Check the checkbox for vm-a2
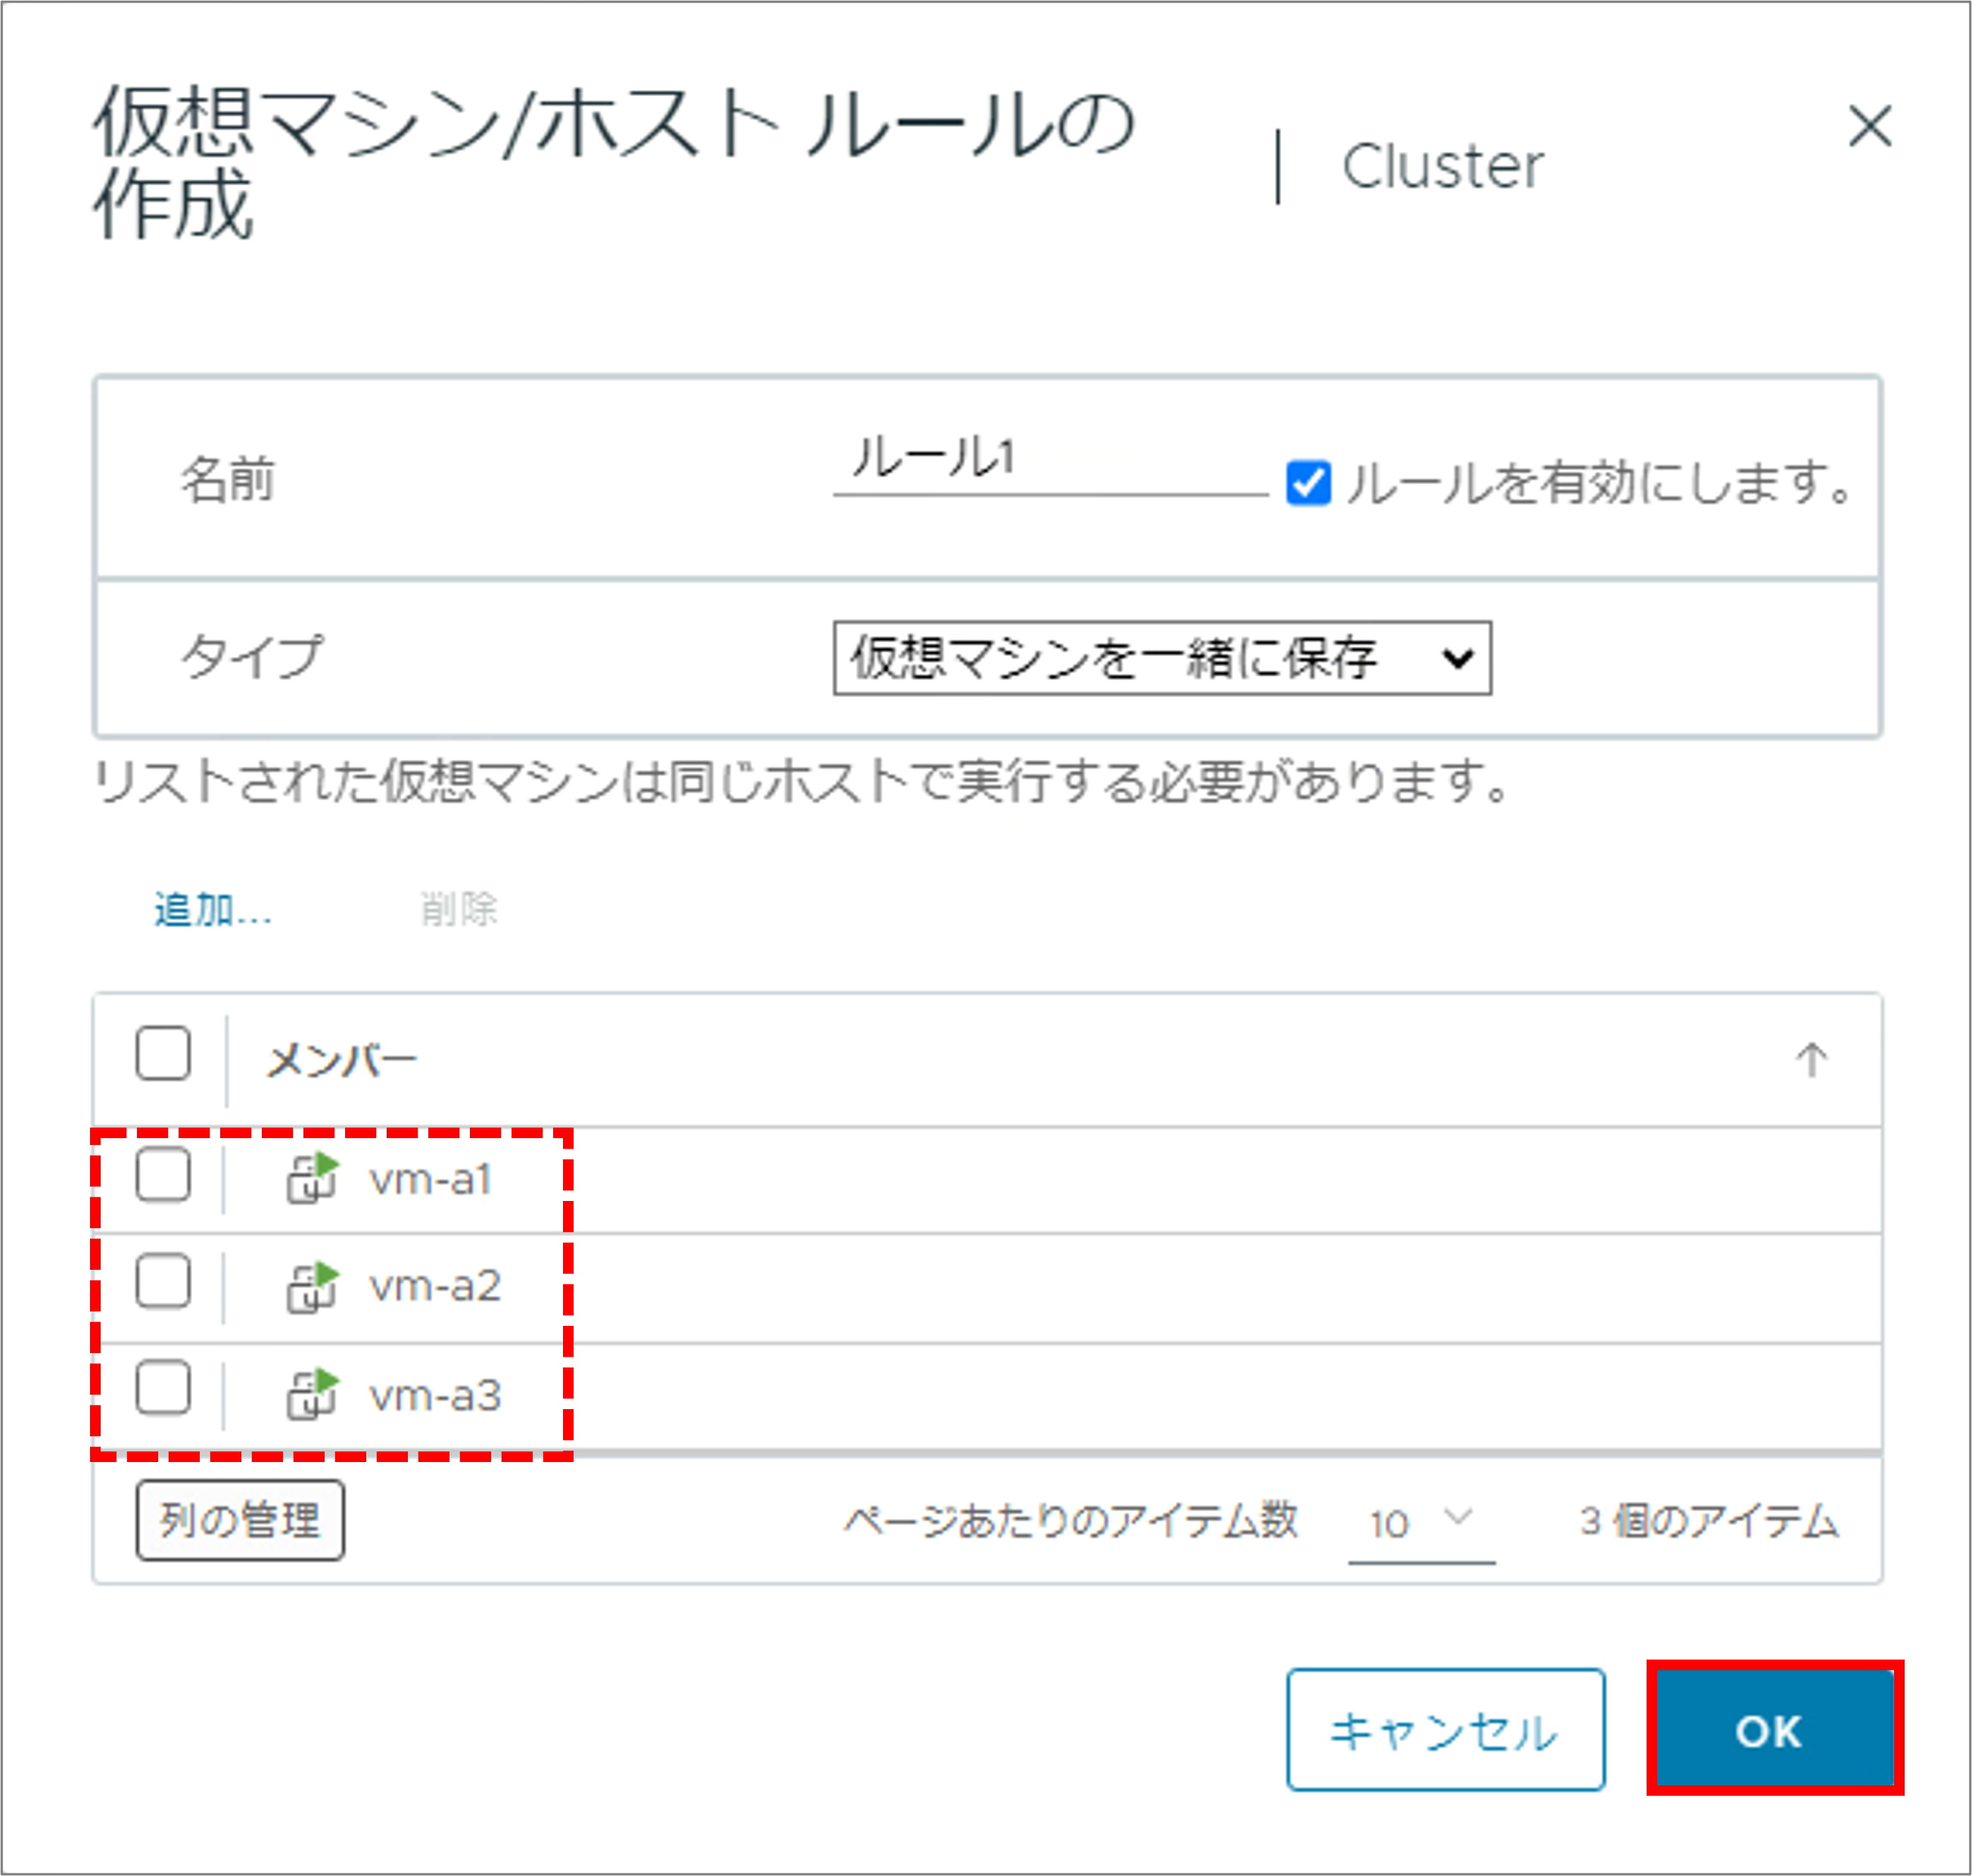Screen dimensions: 1972x1876 click(163, 1281)
